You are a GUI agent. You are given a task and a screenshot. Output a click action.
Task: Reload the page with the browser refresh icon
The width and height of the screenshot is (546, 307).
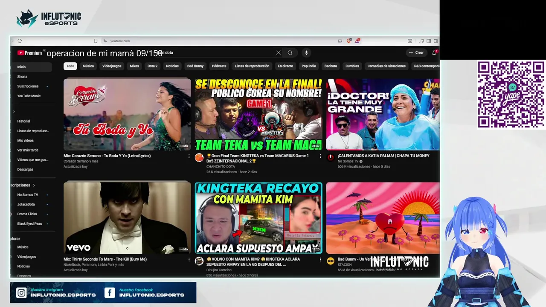(x=20, y=41)
